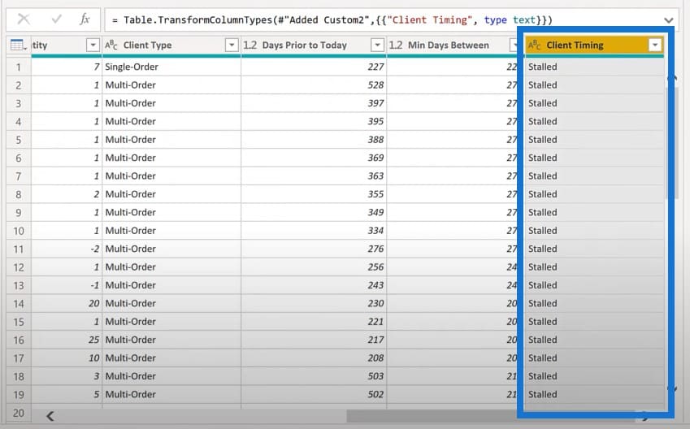690x429 pixels.
Task: Expand the formula bar with chevron
Action: [668, 20]
